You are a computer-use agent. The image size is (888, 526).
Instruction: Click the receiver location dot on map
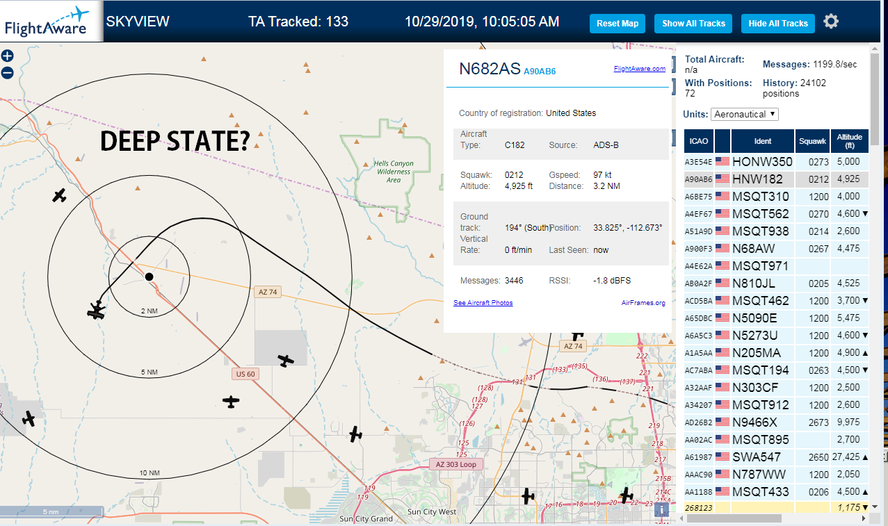[149, 277]
